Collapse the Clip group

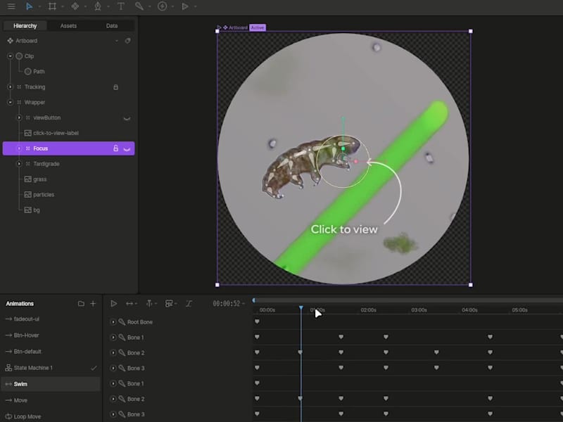(10, 56)
